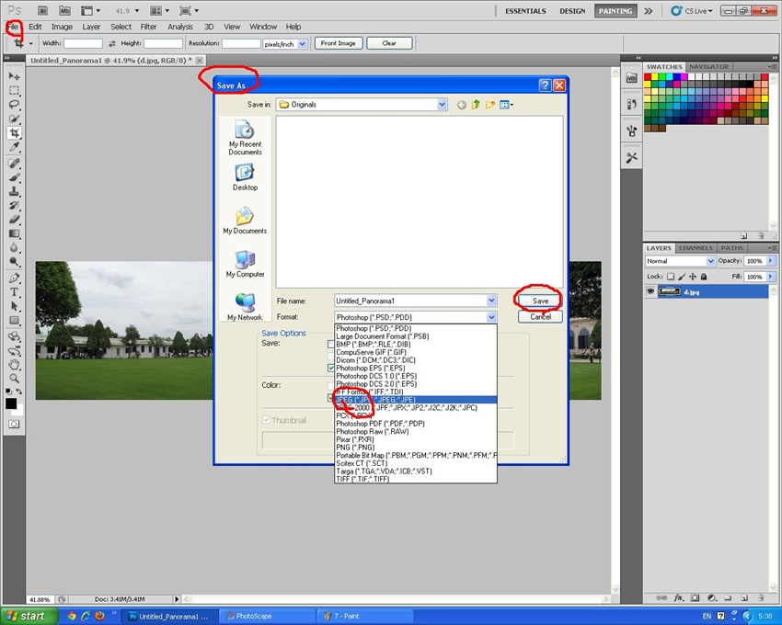Click Cancel in Save As dialog

(540, 317)
